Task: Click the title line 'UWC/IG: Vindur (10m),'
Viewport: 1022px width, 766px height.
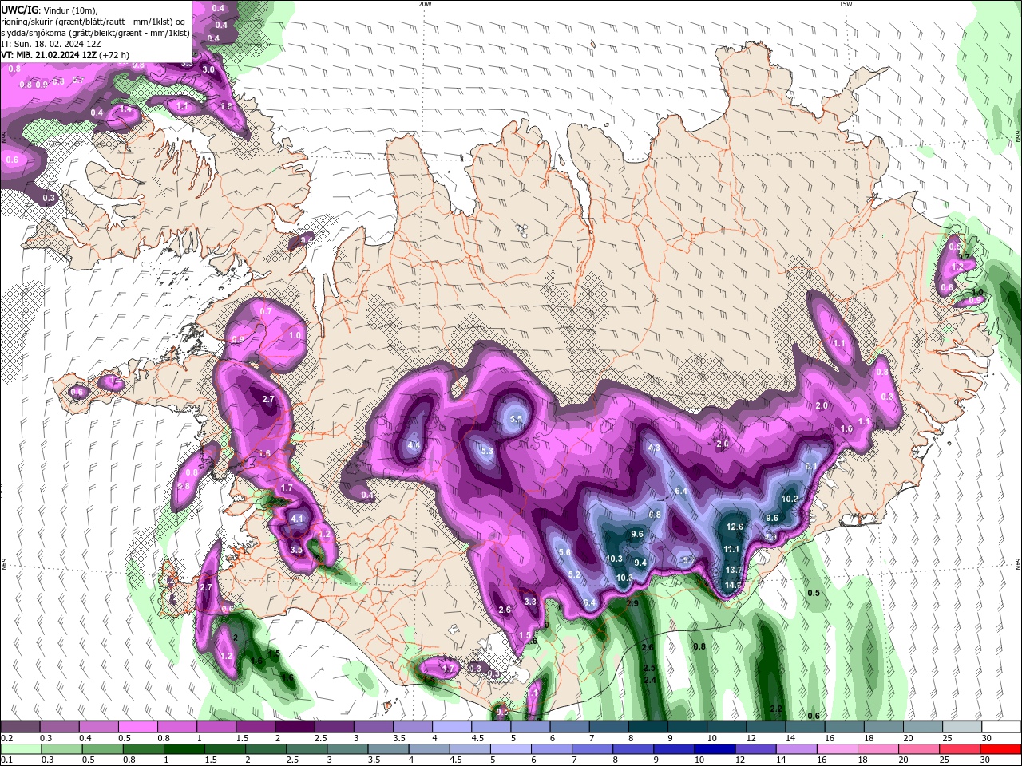Action: (x=50, y=10)
